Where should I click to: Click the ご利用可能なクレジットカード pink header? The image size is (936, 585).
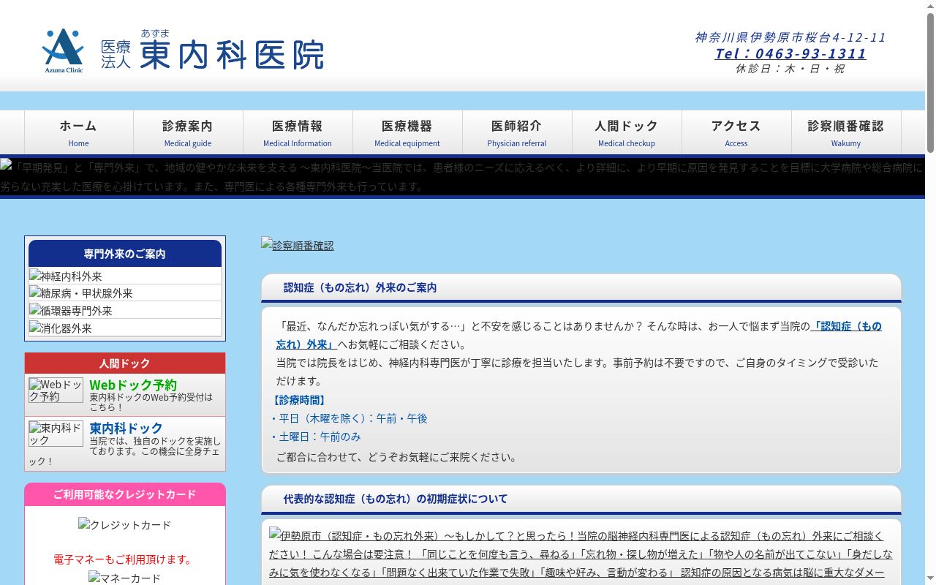125,494
